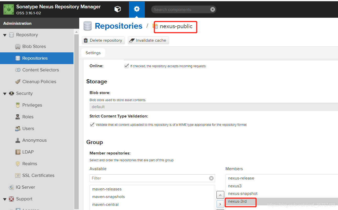
Task: Select nexus-3rd in Members list
Action: (282, 201)
